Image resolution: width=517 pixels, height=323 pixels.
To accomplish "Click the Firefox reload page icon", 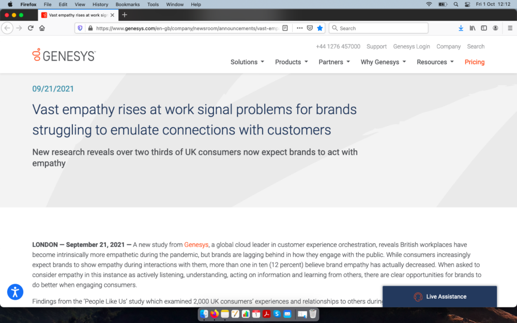I will pos(31,28).
